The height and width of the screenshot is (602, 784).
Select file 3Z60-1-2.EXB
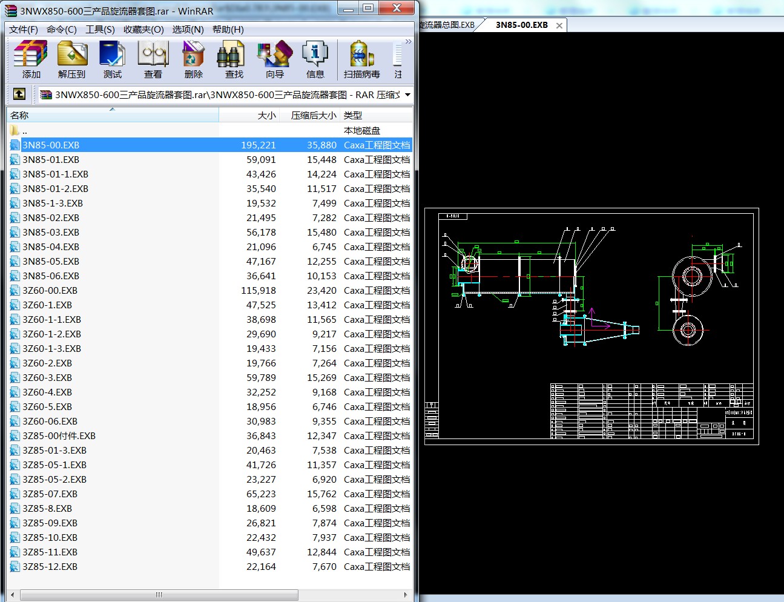tap(210, 334)
